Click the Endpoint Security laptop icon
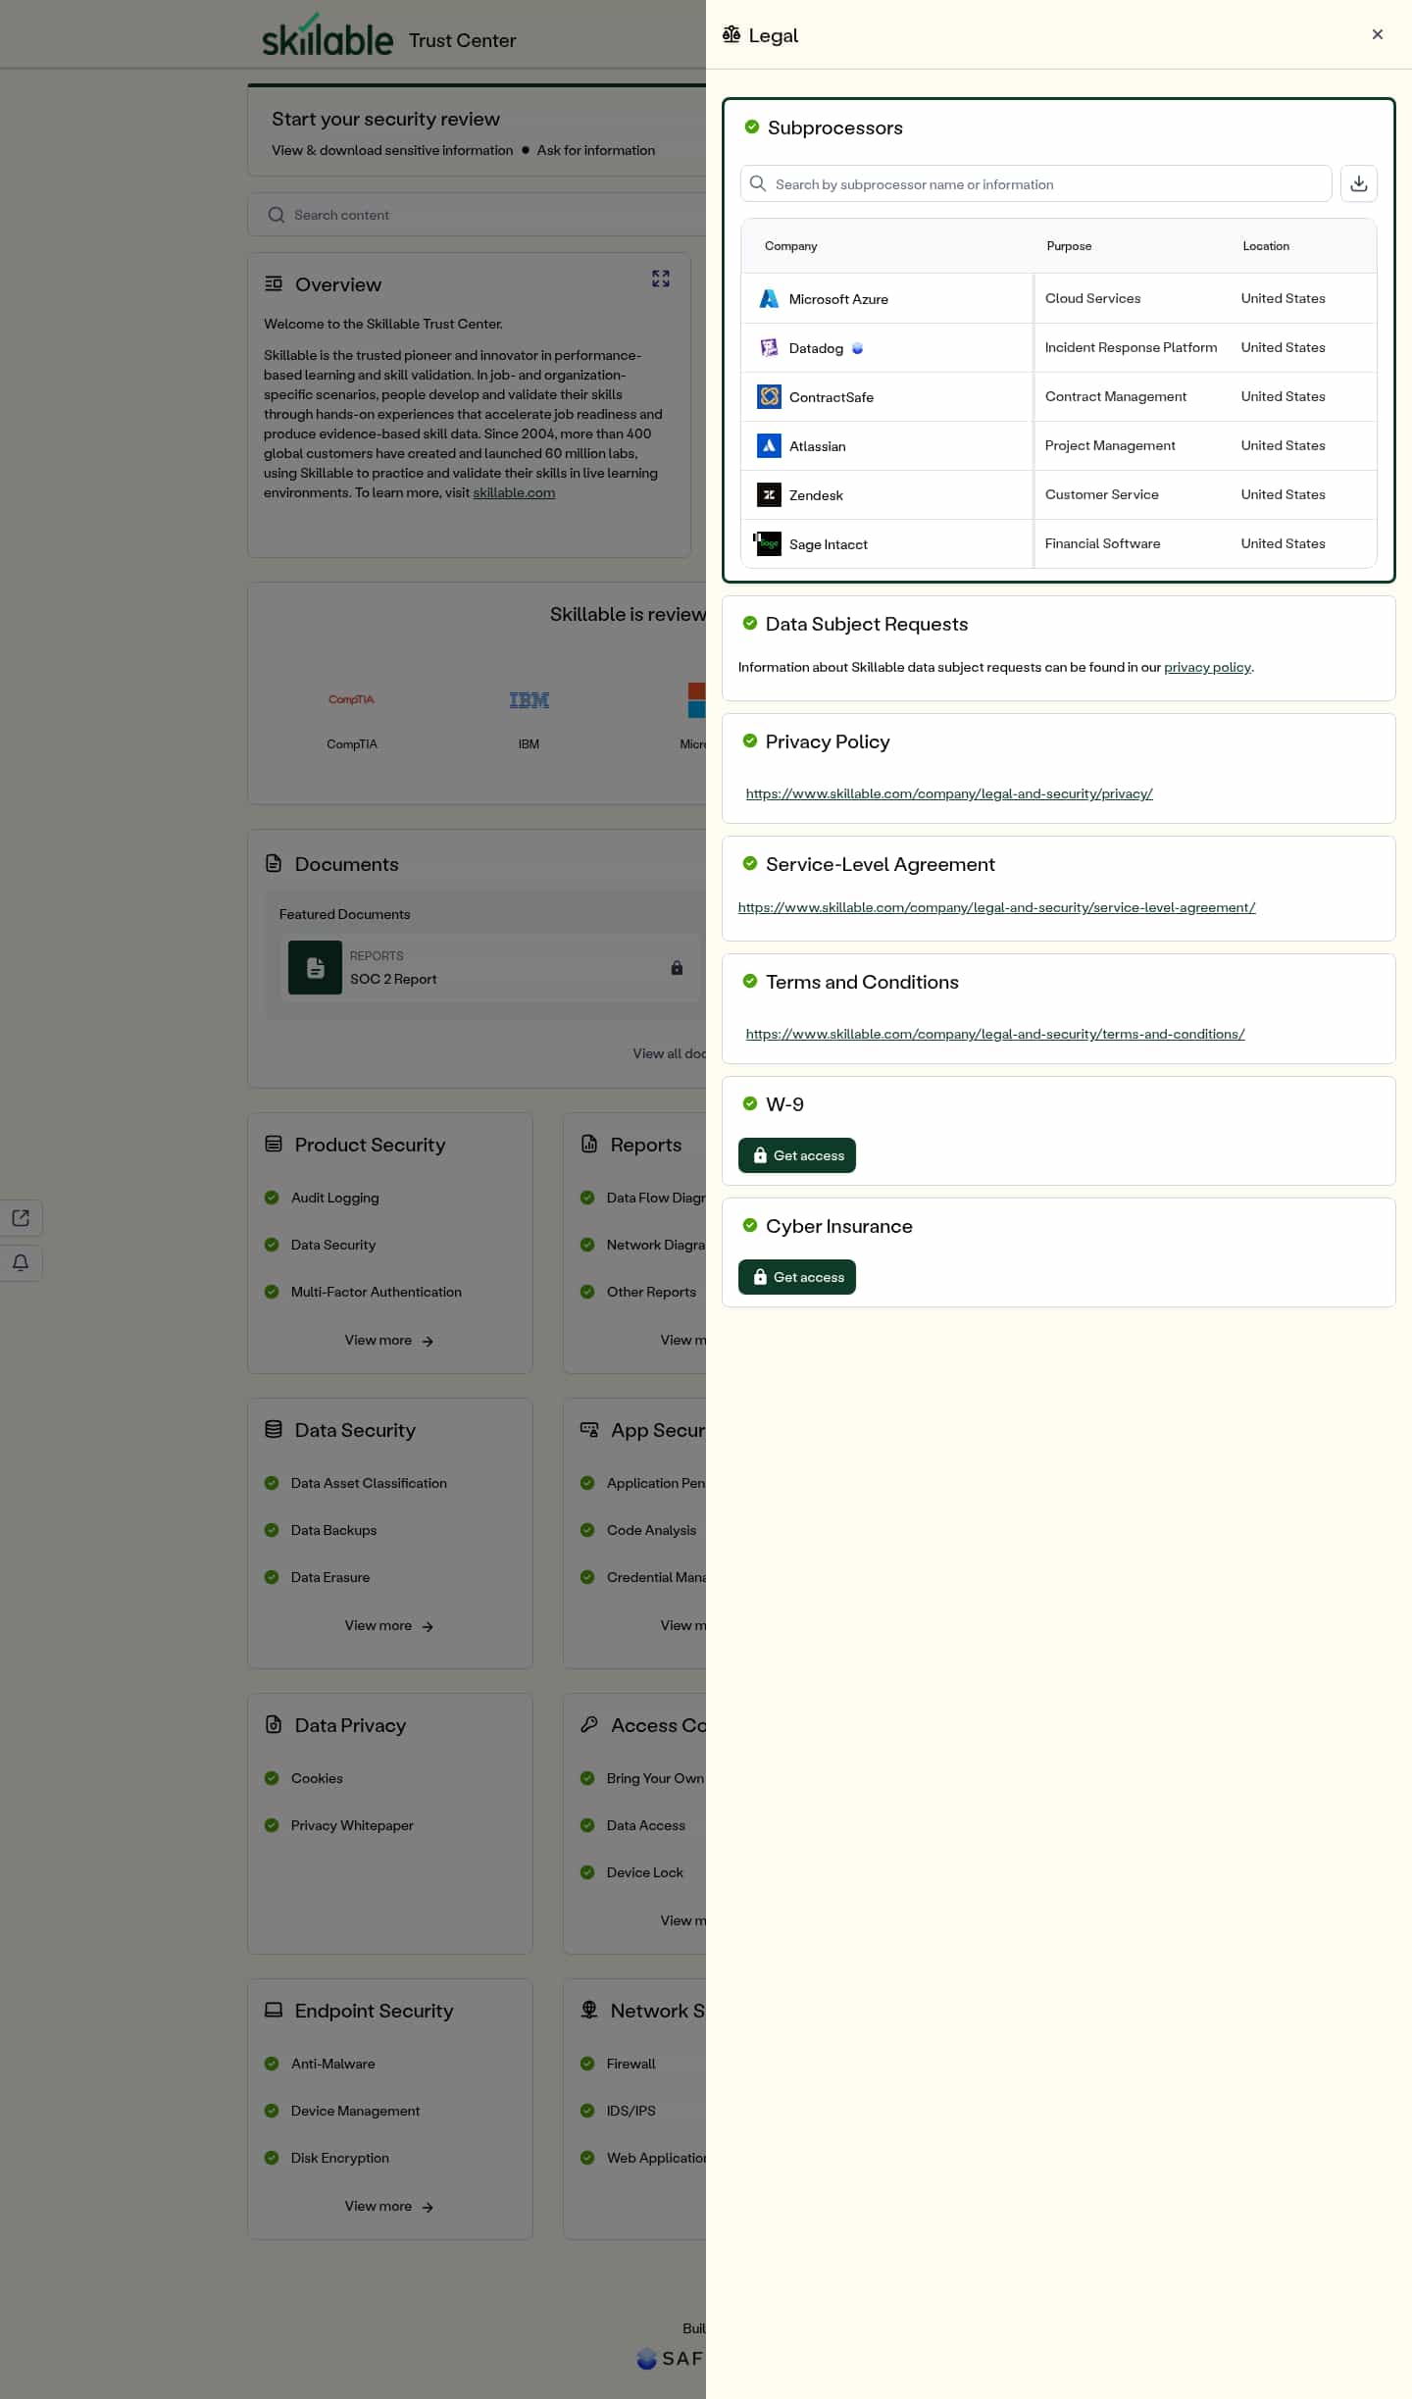 click(274, 2010)
